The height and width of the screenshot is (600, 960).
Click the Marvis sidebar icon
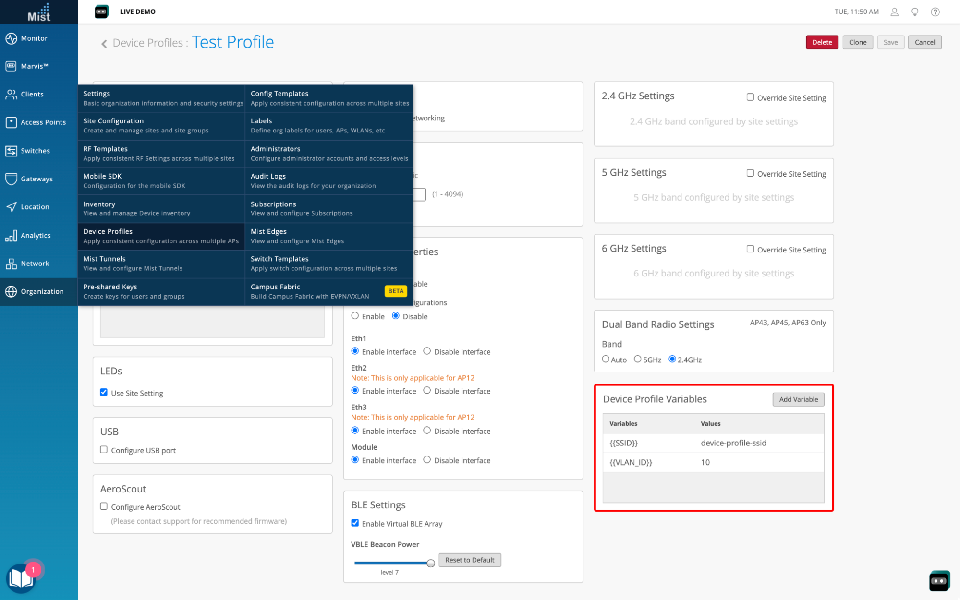pyautogui.click(x=11, y=66)
